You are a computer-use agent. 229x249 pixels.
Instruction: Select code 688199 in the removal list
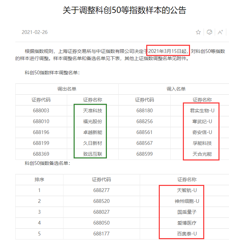click(x=41, y=143)
